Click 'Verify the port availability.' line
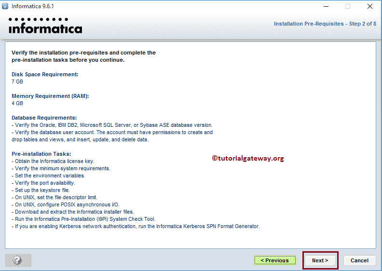Image resolution: width=382 pixels, height=271 pixels. pos(43,183)
